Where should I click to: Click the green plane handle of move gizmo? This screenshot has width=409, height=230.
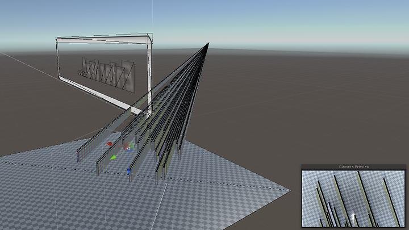[x=131, y=145]
